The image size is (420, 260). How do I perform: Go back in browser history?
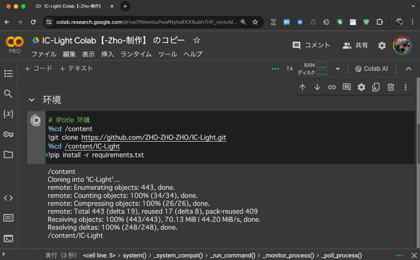tap(7, 22)
